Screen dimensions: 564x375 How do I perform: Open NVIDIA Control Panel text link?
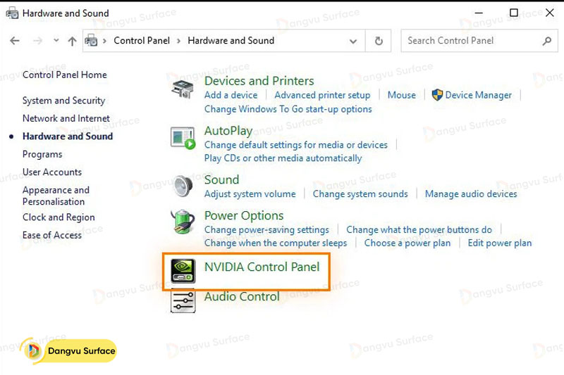pos(262,267)
